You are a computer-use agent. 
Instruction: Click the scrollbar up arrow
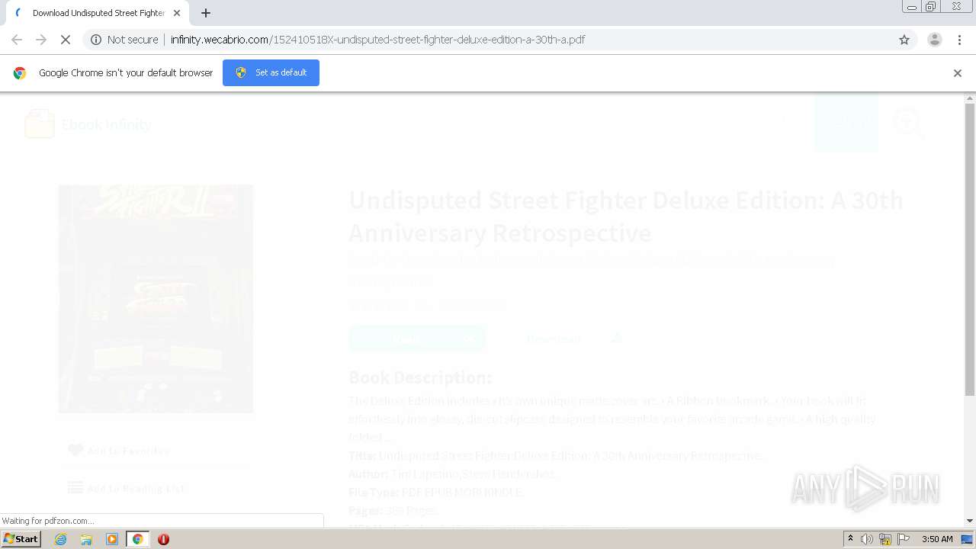(x=970, y=98)
